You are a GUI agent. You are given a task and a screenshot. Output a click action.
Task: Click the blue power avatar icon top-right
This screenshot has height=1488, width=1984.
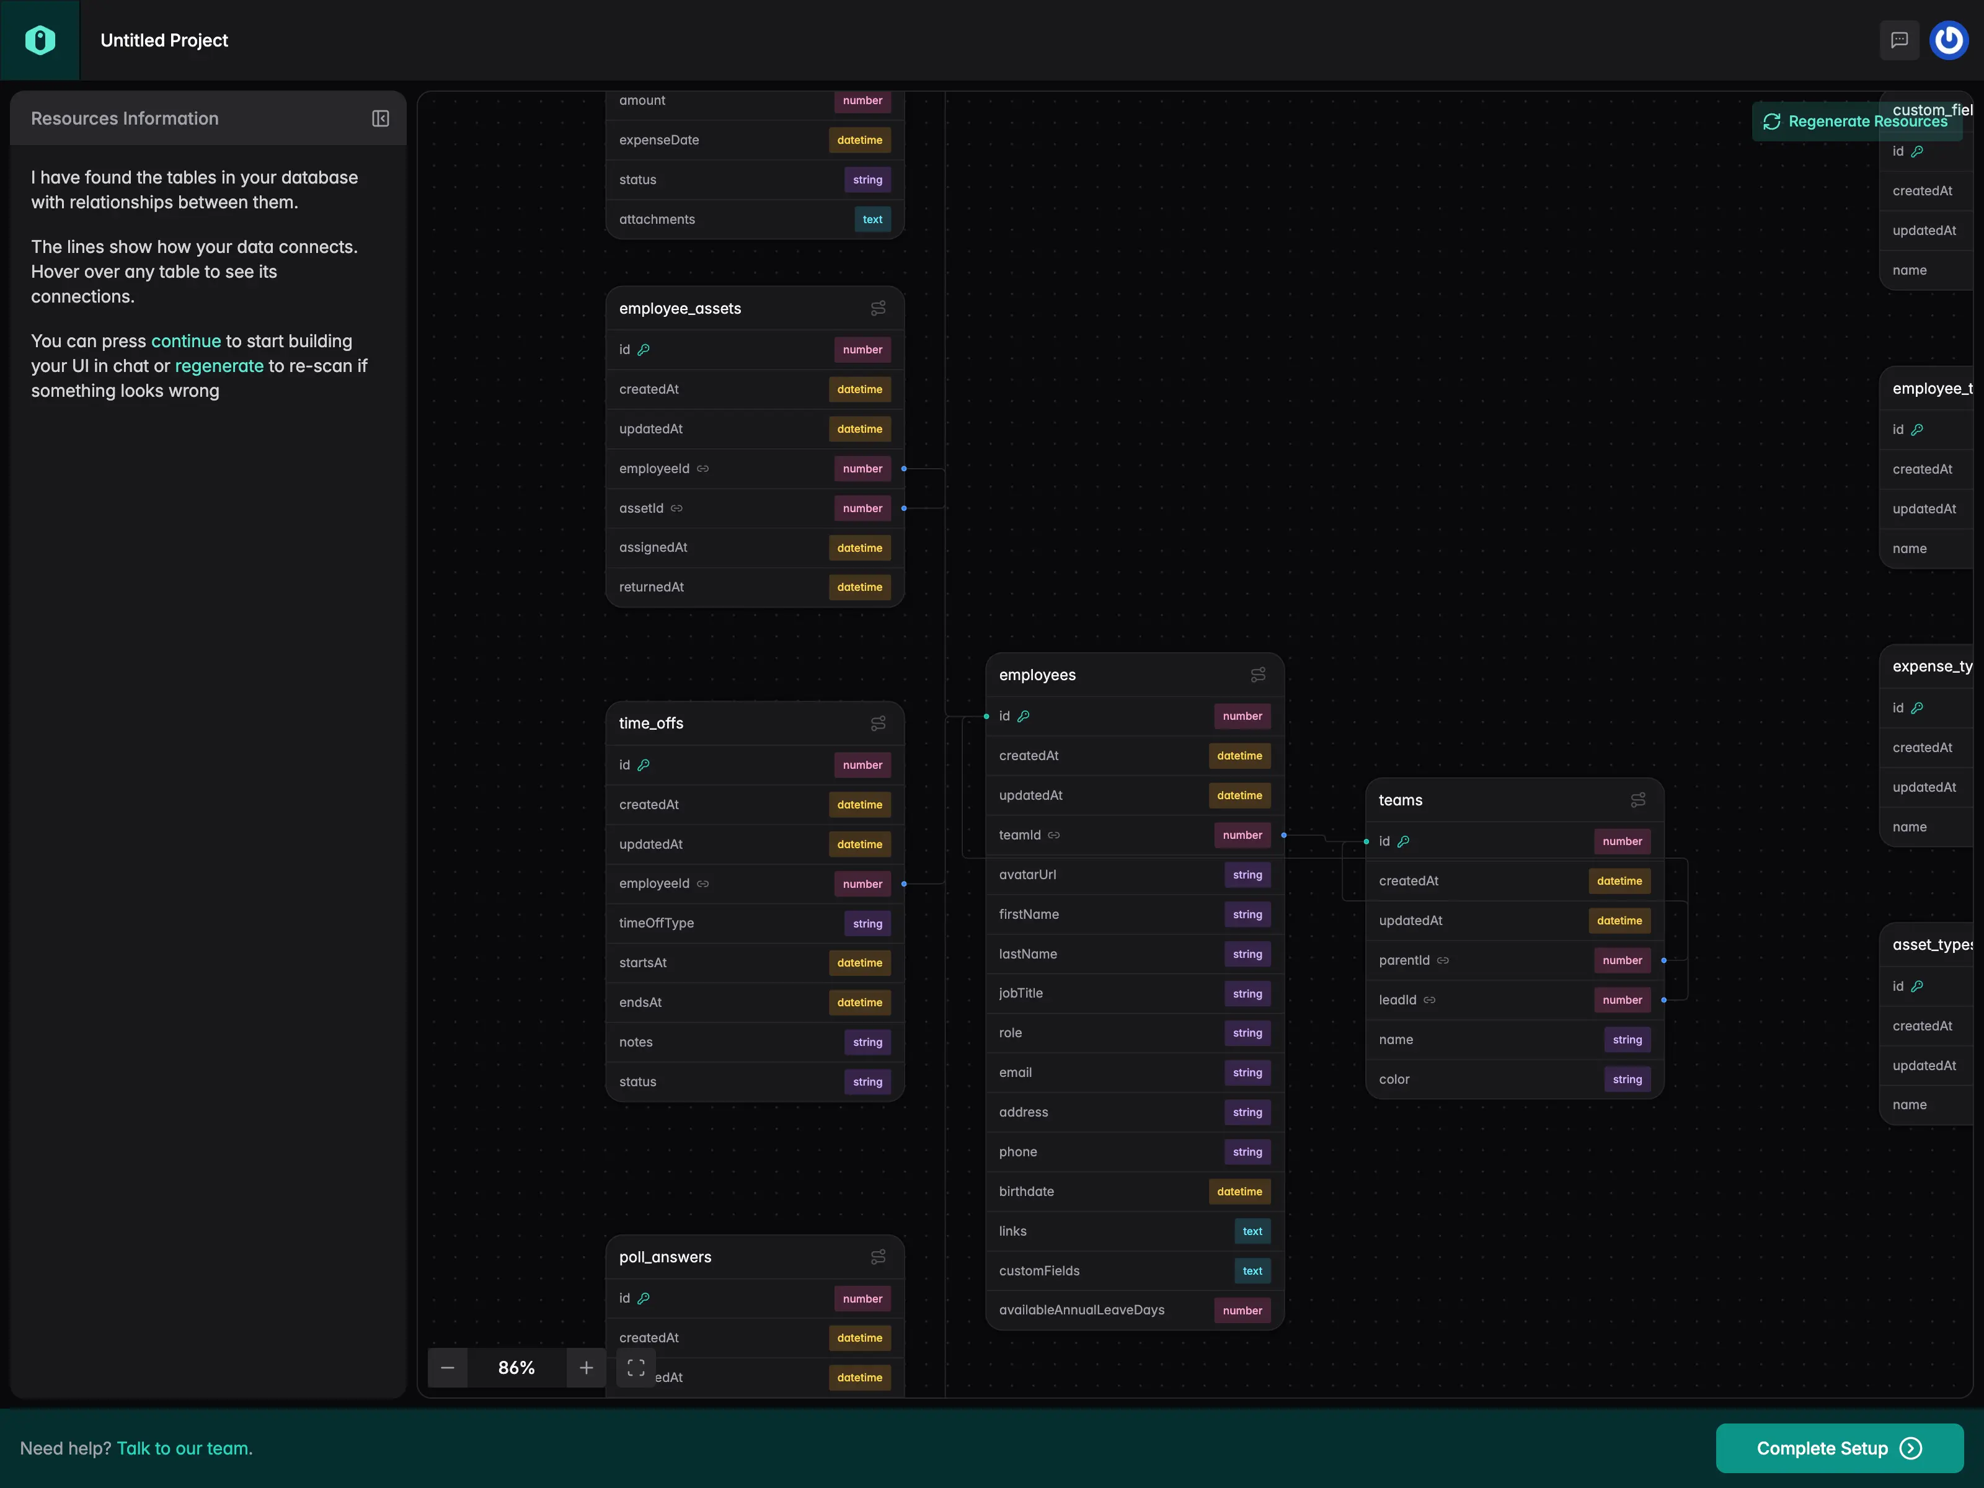tap(1948, 40)
